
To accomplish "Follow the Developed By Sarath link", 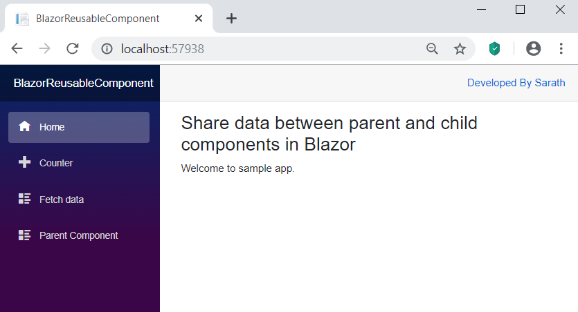I will pyautogui.click(x=516, y=83).
